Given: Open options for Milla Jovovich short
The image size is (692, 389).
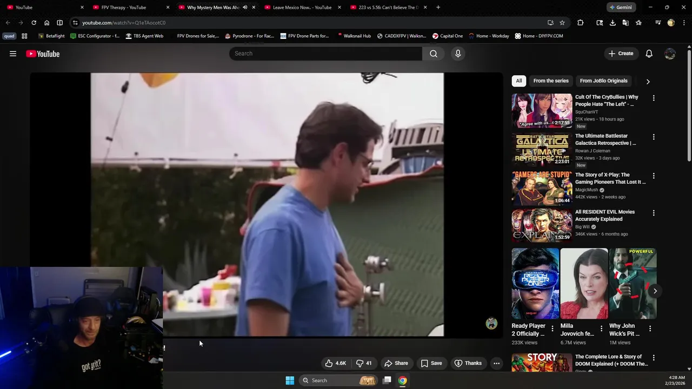Looking at the screenshot, I should tap(601, 328).
